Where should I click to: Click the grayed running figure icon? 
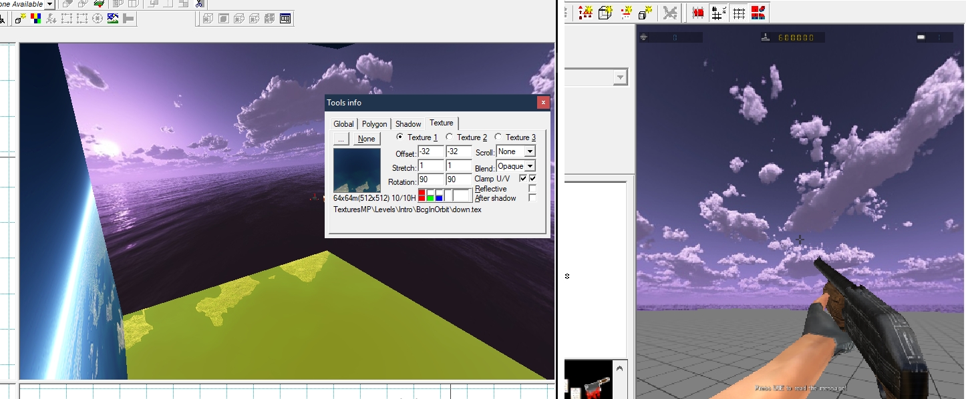(x=52, y=19)
